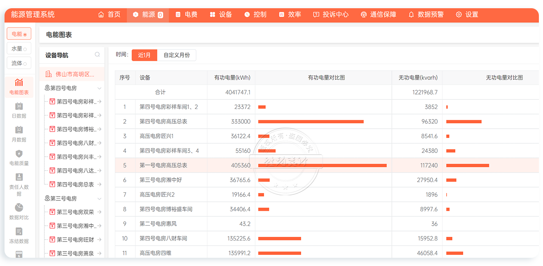Click 有功电量(kWh) column header
The width and height of the screenshot is (543, 266).
pyautogui.click(x=232, y=77)
